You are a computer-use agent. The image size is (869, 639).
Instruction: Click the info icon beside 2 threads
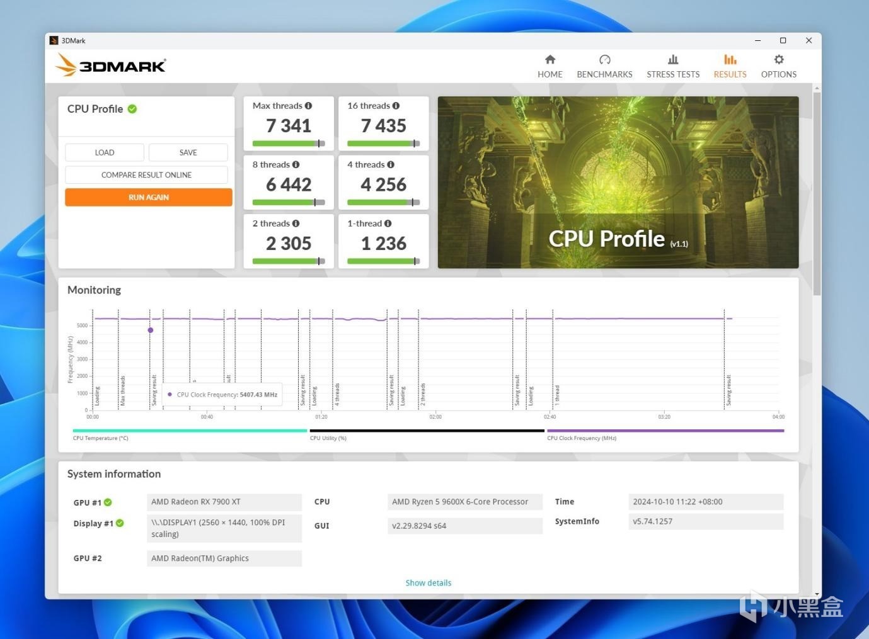click(x=296, y=223)
